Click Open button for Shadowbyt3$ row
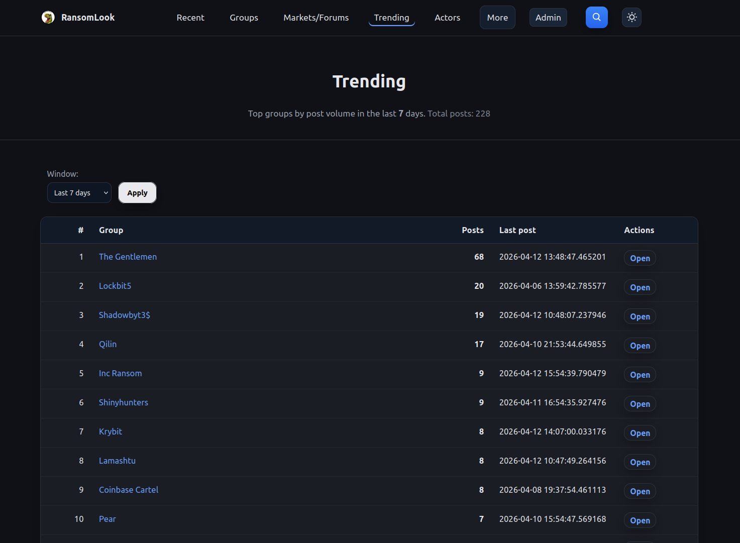 tap(640, 316)
